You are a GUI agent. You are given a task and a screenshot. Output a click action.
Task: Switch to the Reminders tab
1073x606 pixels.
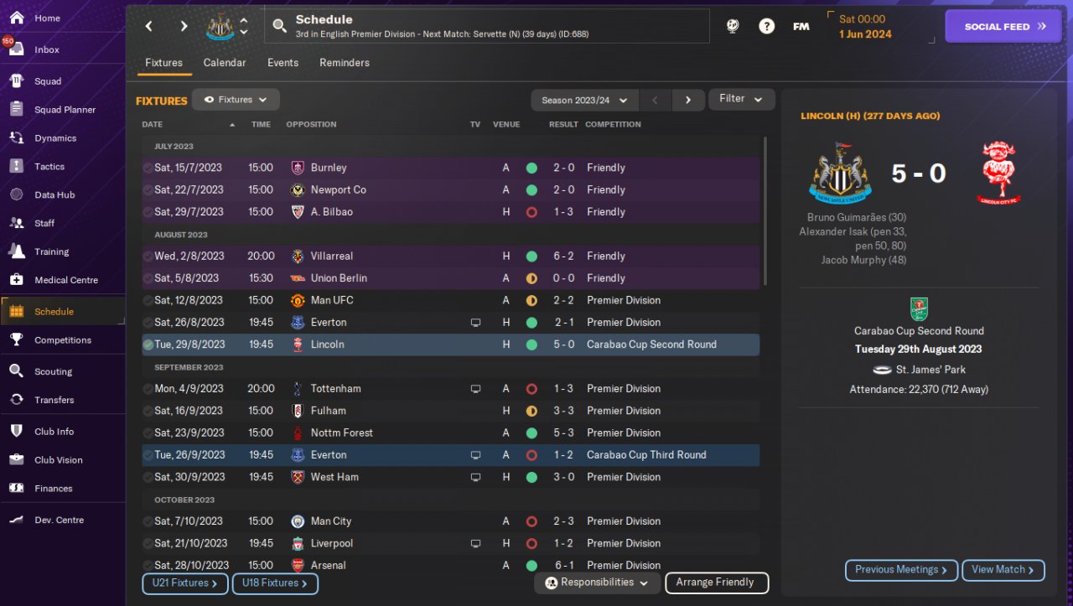point(344,63)
